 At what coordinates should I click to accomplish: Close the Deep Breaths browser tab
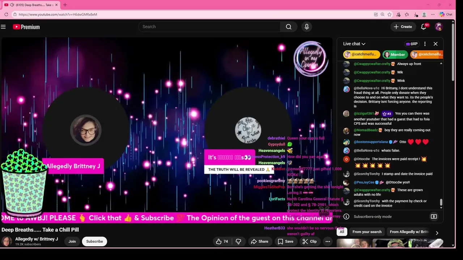click(56, 5)
